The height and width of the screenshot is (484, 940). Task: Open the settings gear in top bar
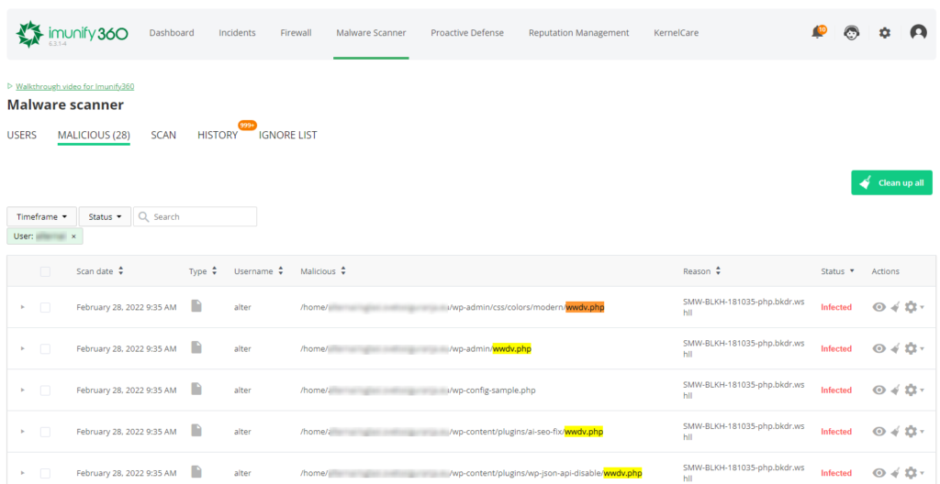pyautogui.click(x=885, y=33)
